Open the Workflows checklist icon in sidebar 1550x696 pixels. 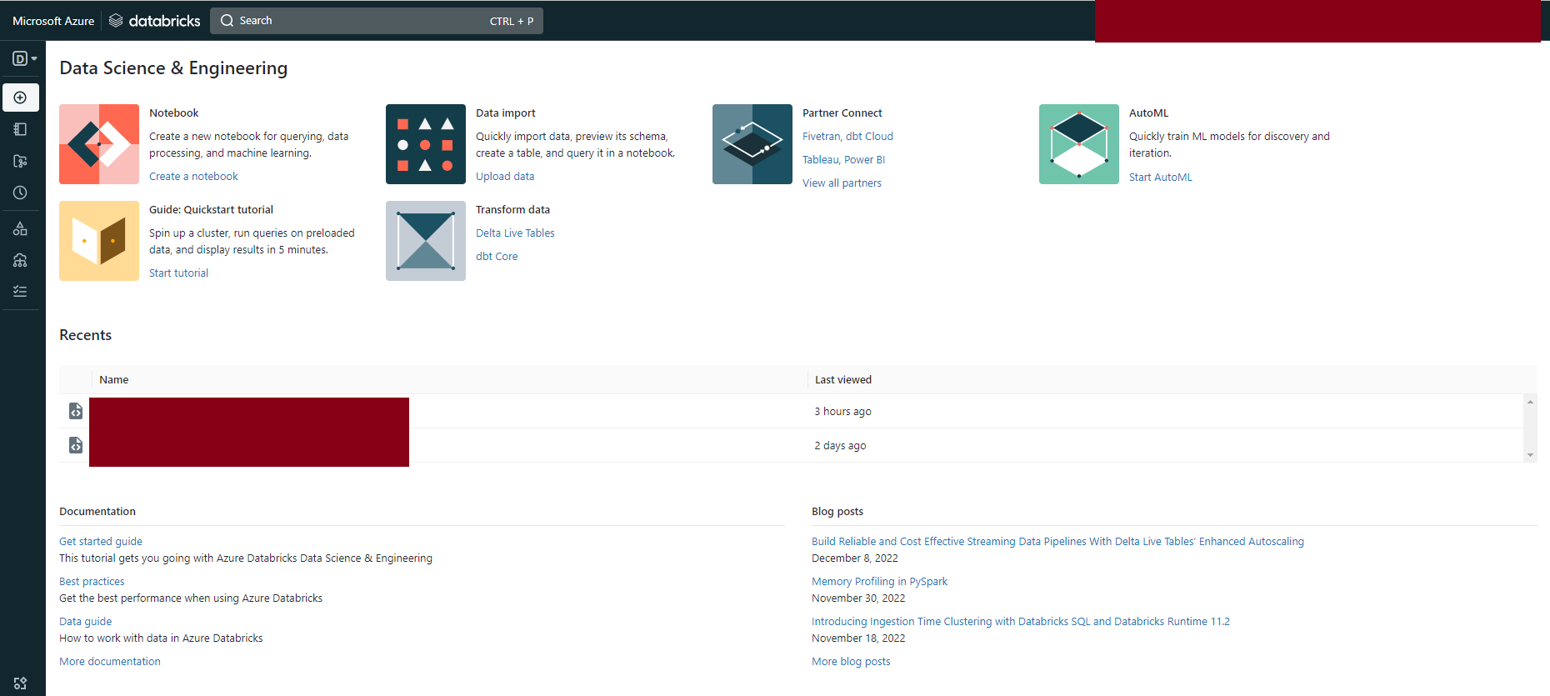pyautogui.click(x=21, y=292)
